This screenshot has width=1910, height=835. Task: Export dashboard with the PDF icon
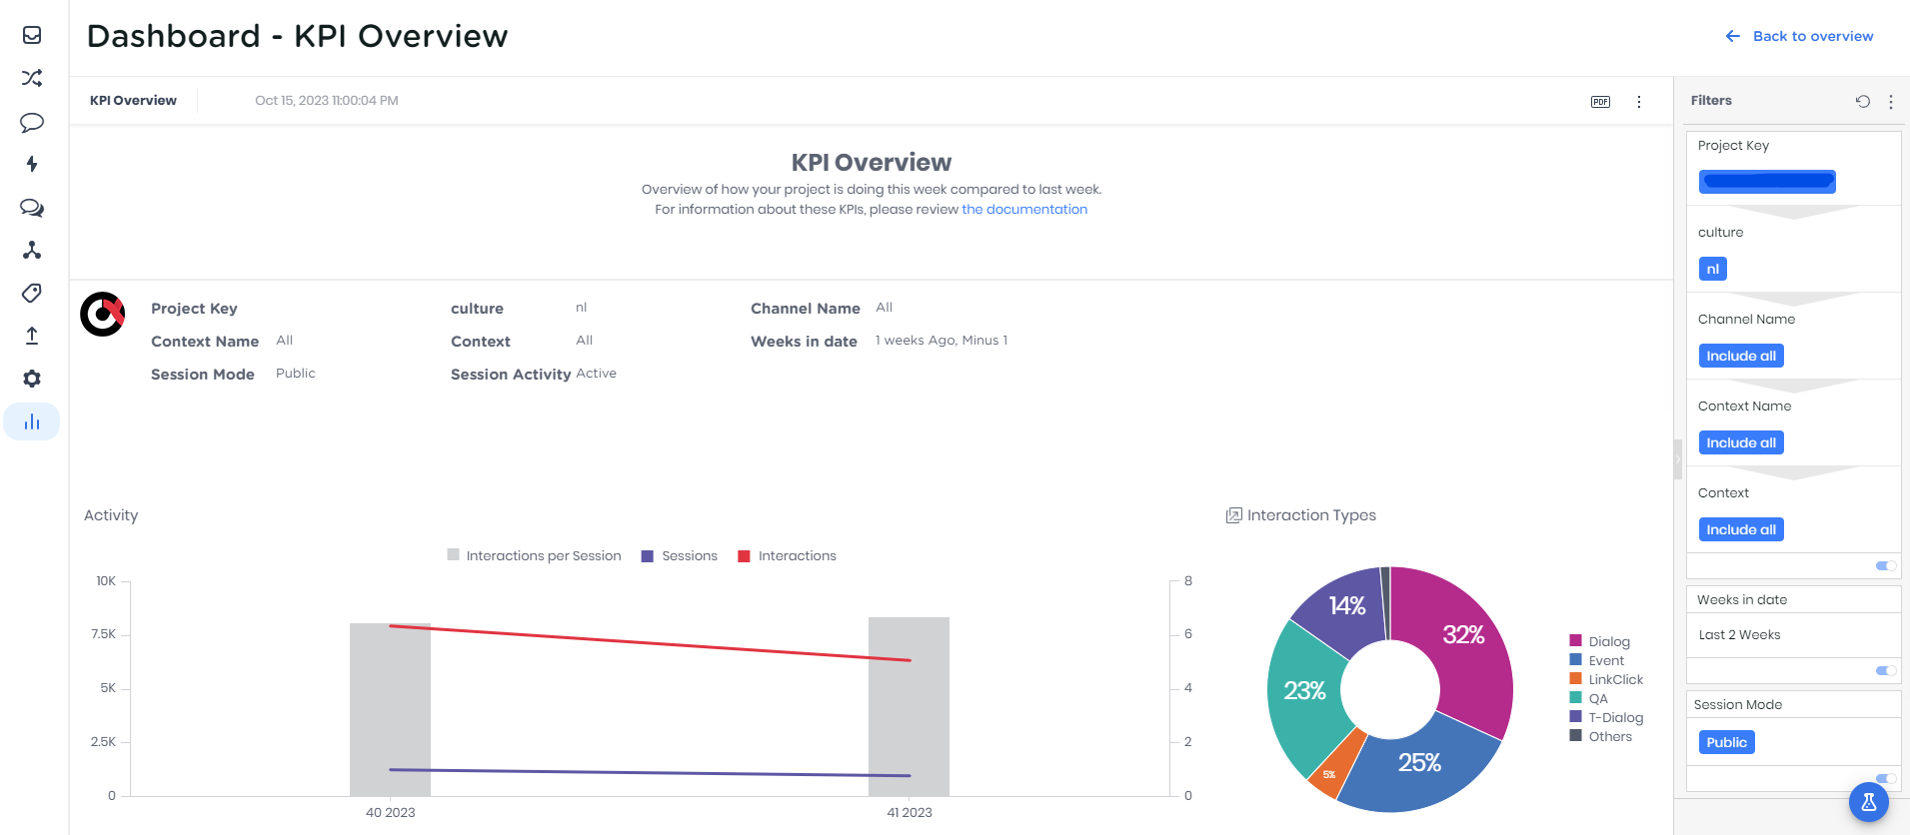coord(1600,102)
